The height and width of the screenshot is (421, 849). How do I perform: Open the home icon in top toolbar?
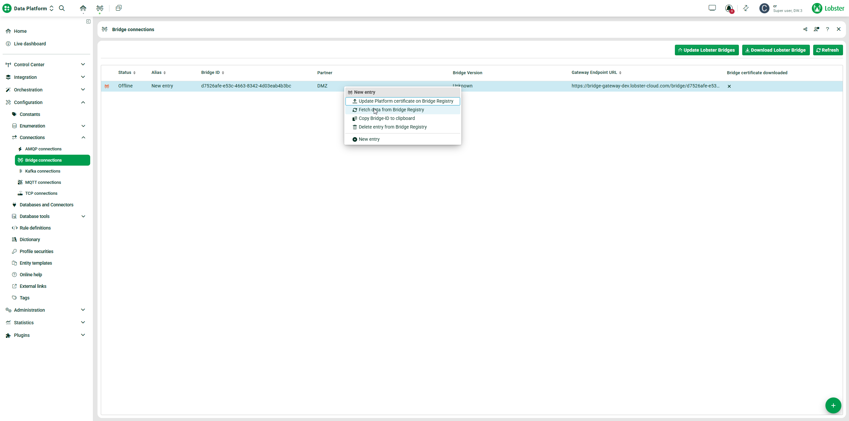[x=83, y=8]
